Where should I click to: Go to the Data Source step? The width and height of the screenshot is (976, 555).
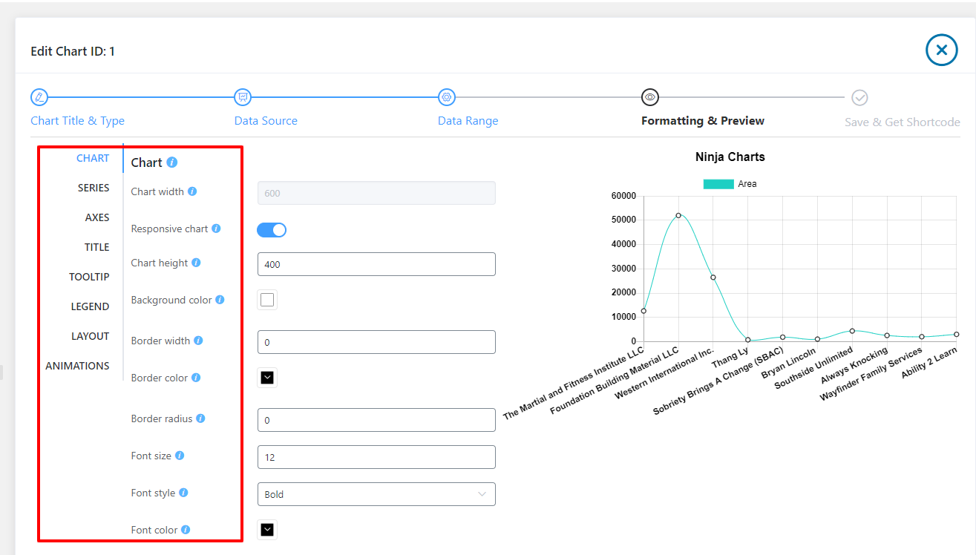click(265, 120)
